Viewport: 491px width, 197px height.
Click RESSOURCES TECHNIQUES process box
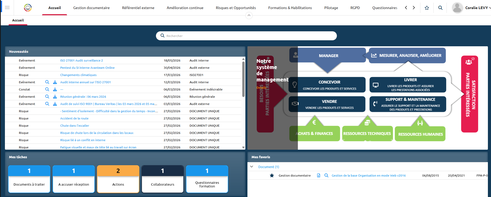(x=367, y=133)
